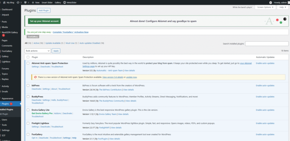This screenshot has width=290, height=141.
Task: Click the red 5 badge under NextGEN Gallery
Action: click(3, 35)
